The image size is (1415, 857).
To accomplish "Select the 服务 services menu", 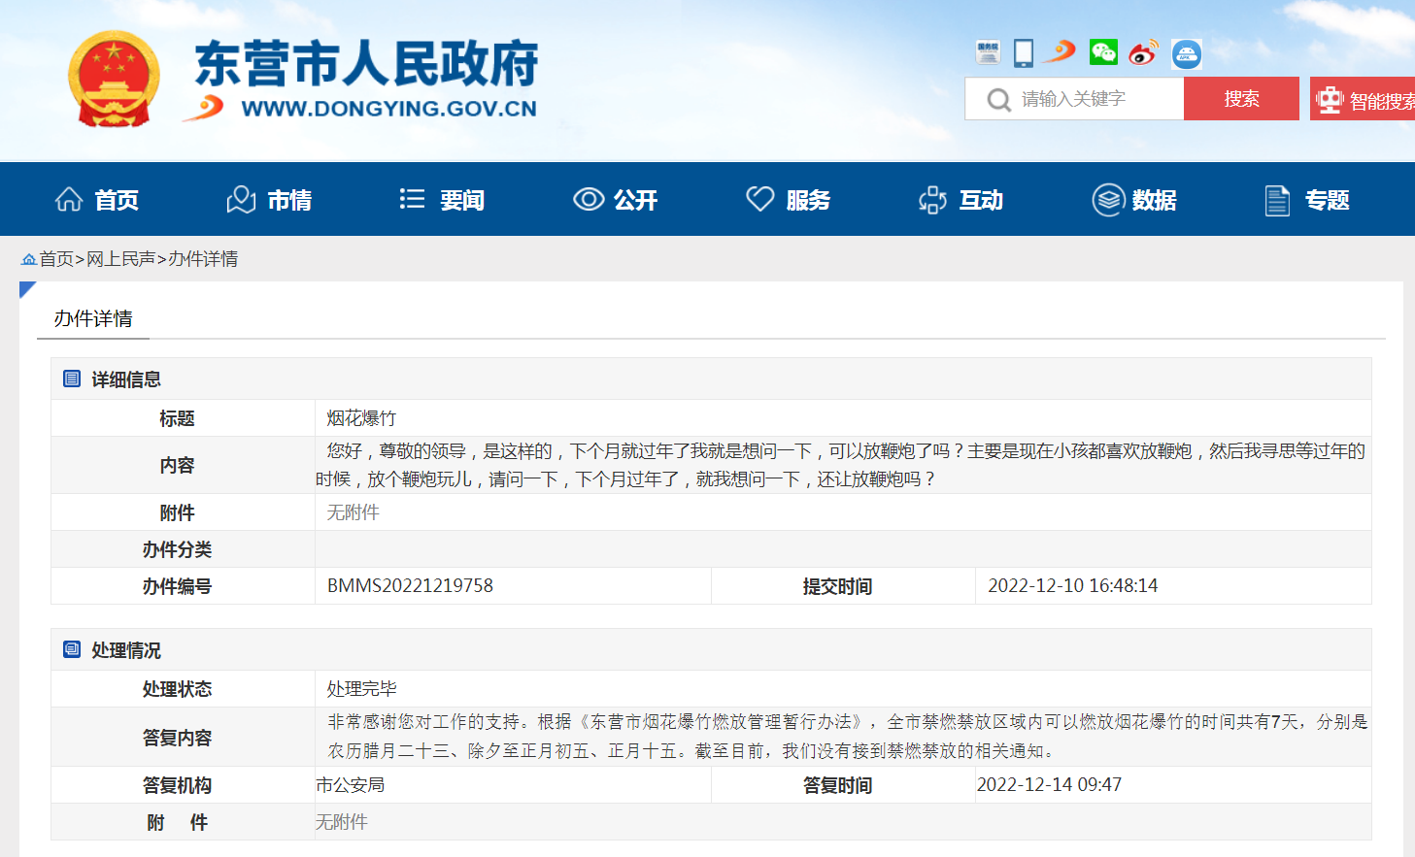I will [788, 200].
